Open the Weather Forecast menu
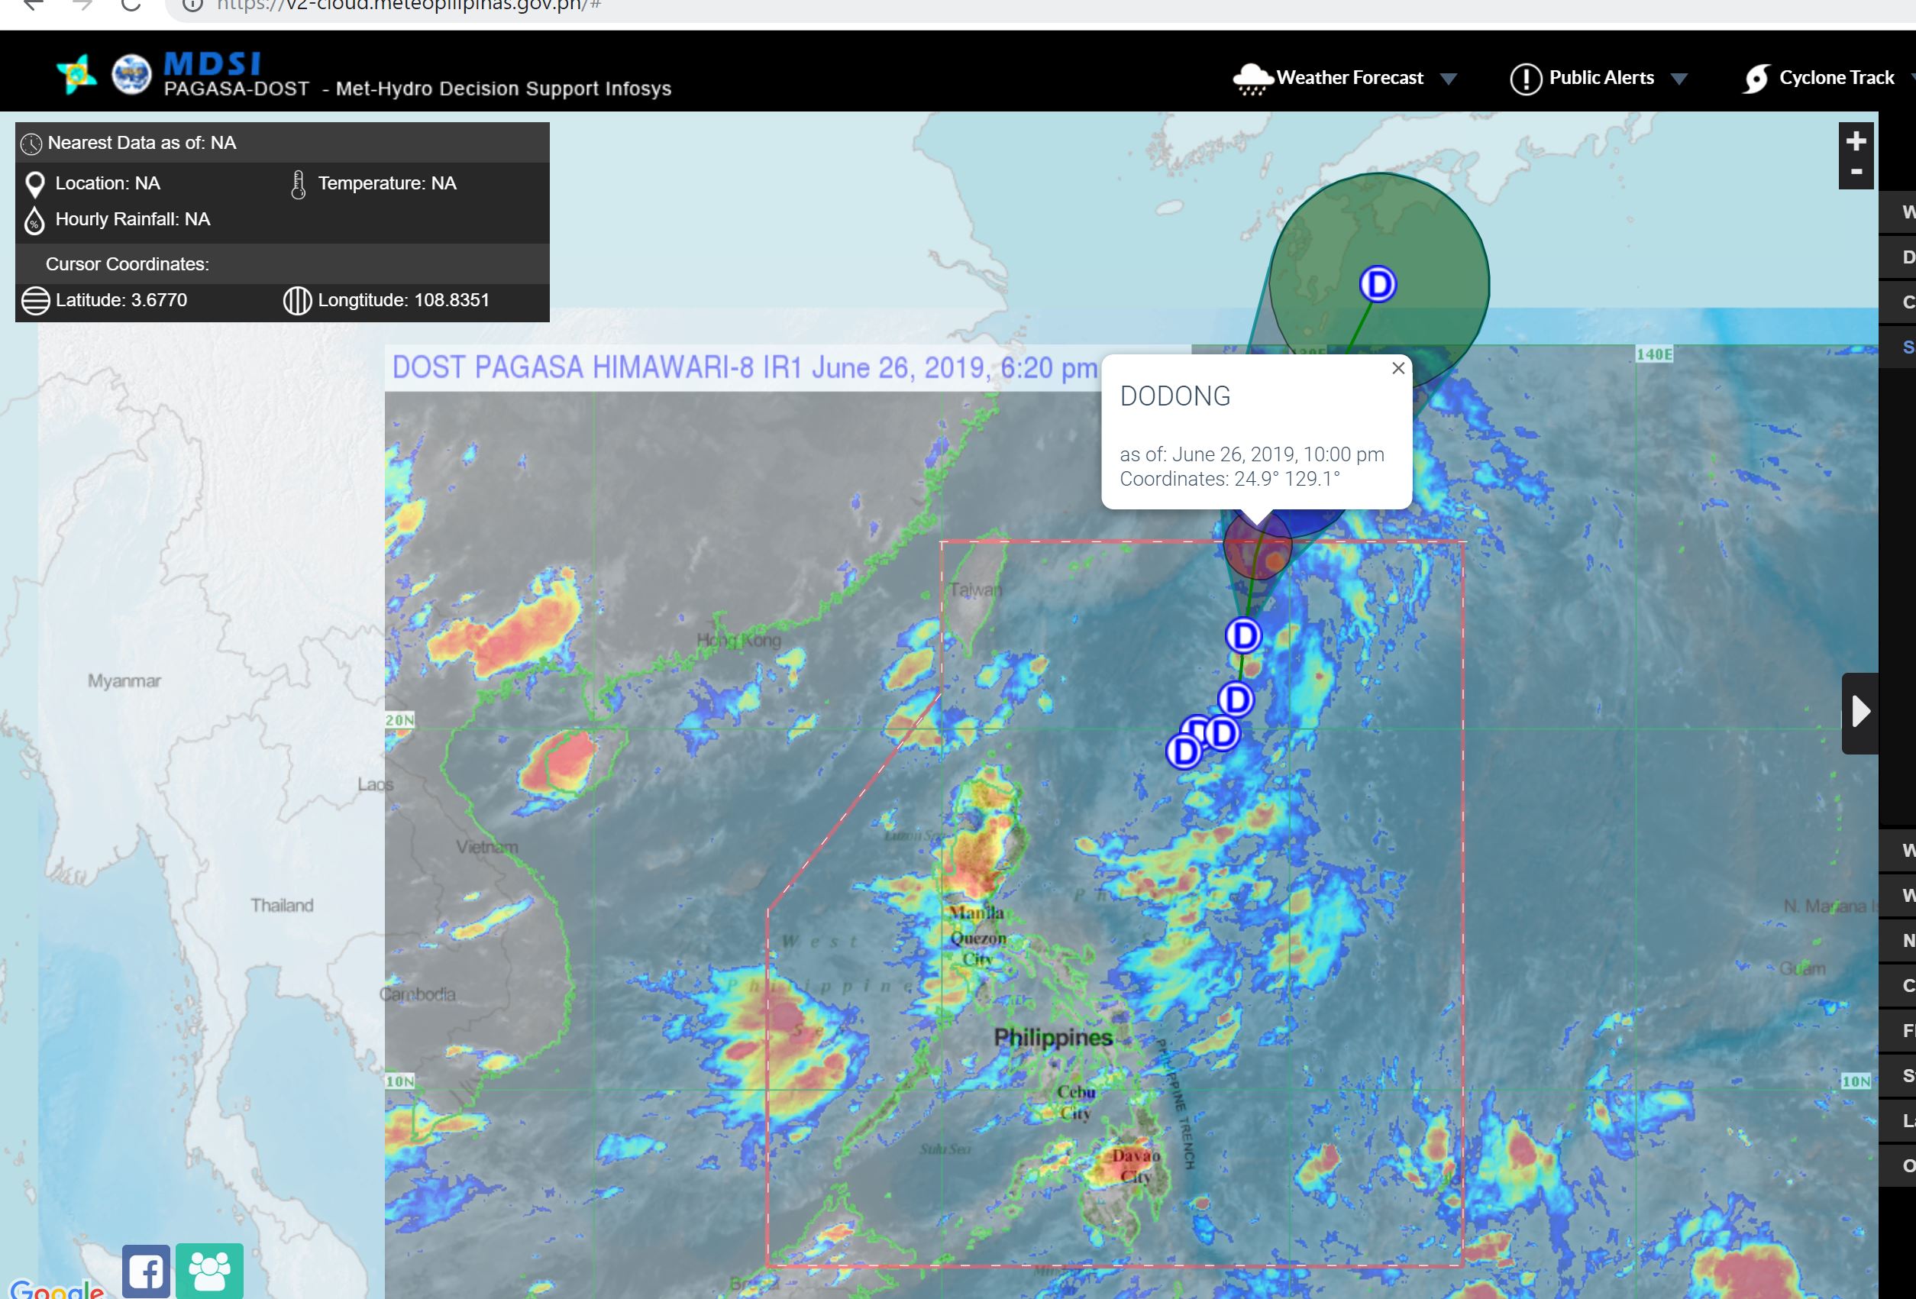1916x1299 pixels. point(1349,77)
